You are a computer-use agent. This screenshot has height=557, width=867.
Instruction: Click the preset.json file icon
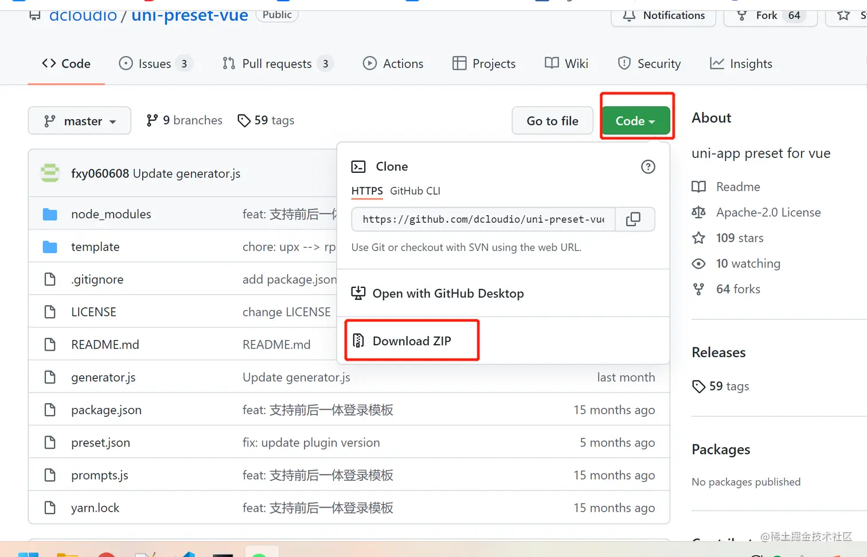pos(50,443)
